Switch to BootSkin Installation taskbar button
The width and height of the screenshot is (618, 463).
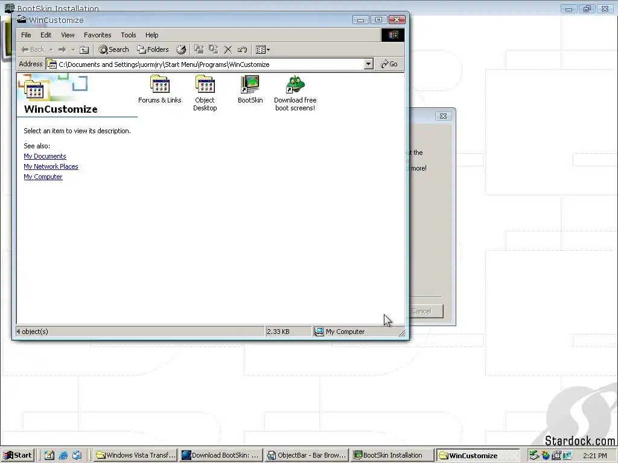[392, 456]
